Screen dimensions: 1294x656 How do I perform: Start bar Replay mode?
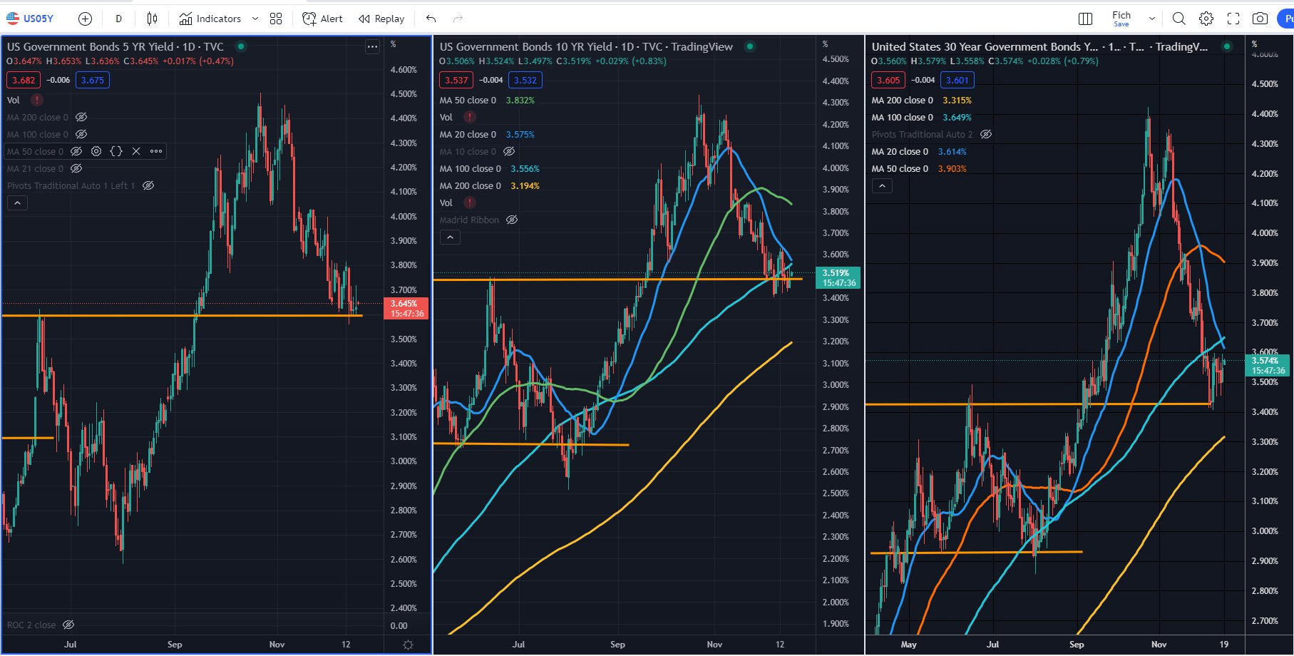[381, 19]
